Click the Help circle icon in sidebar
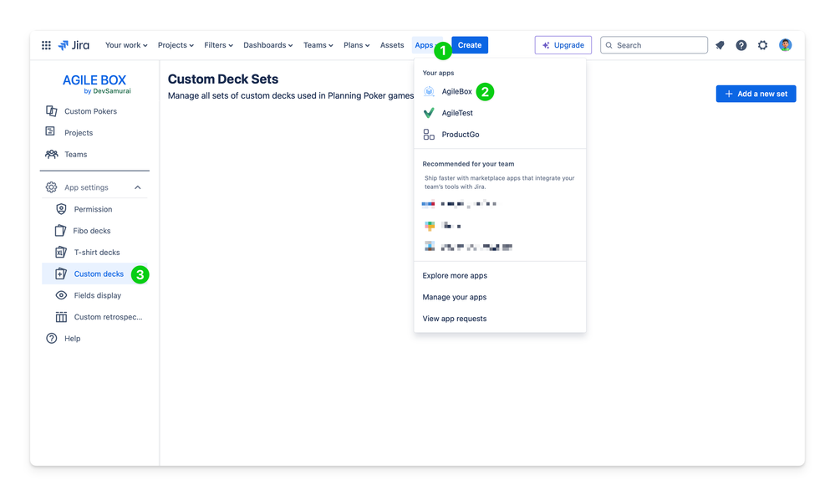The width and height of the screenshot is (835, 496). coord(51,338)
